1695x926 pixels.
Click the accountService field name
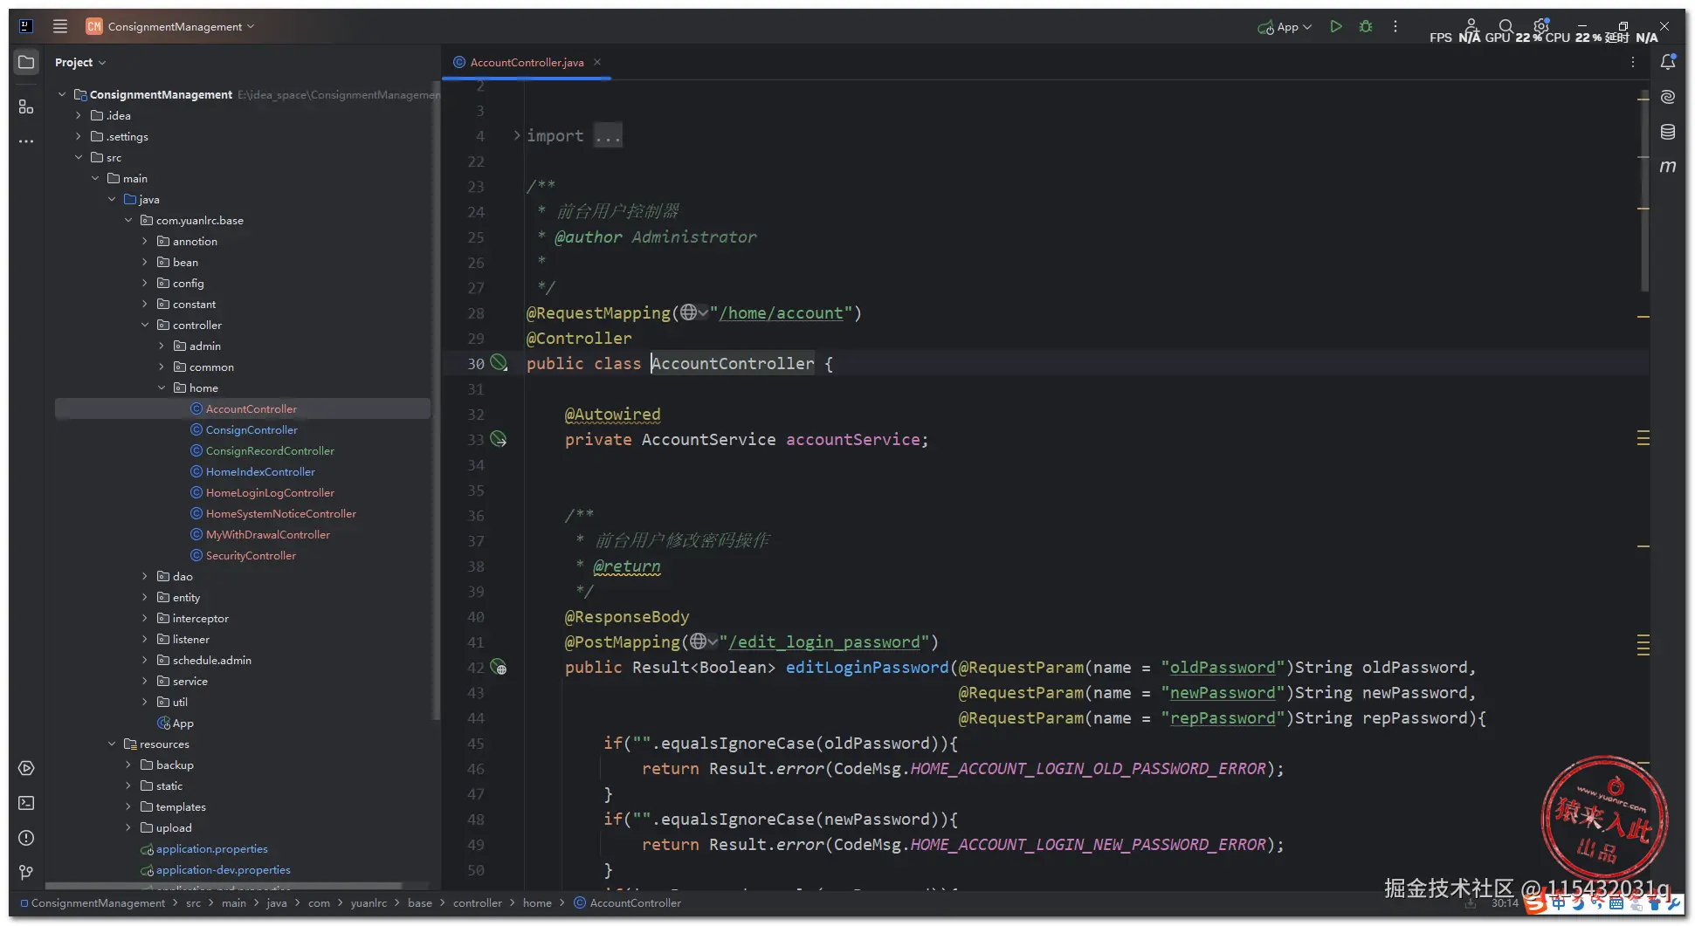tap(852, 439)
